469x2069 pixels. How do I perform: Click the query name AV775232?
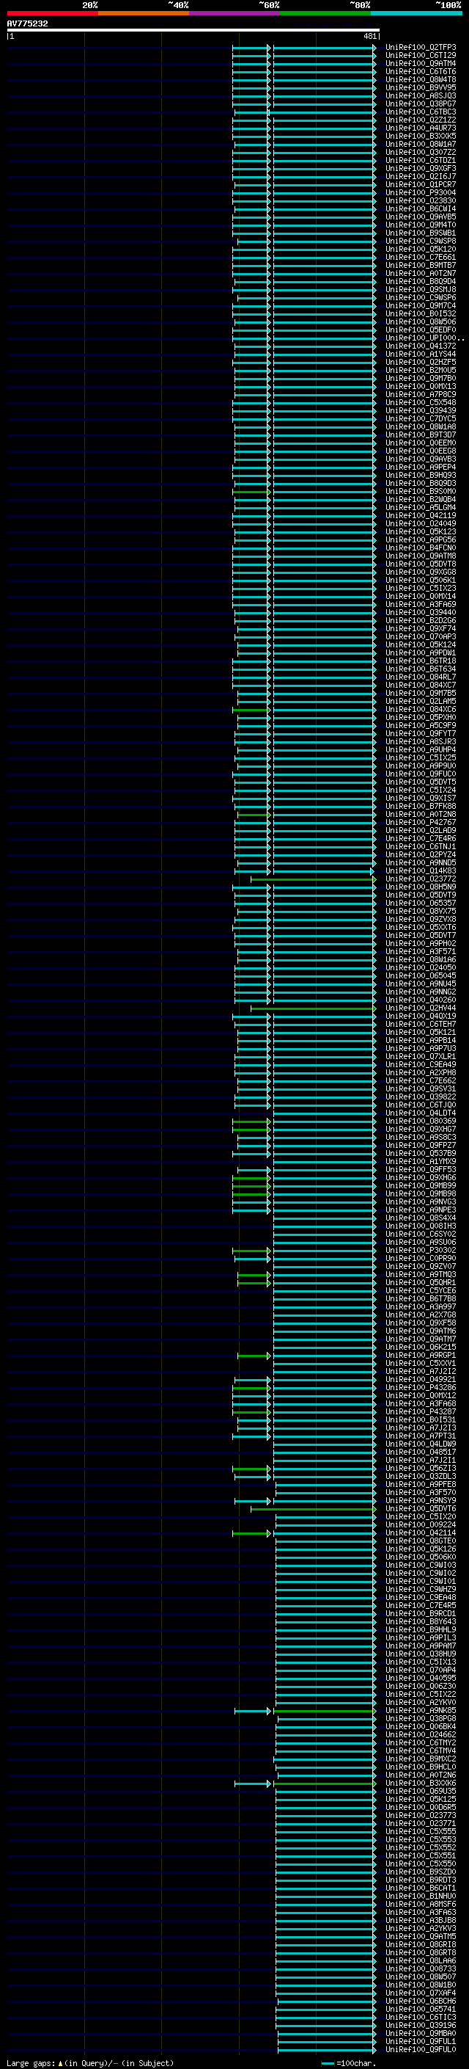pyautogui.click(x=27, y=24)
